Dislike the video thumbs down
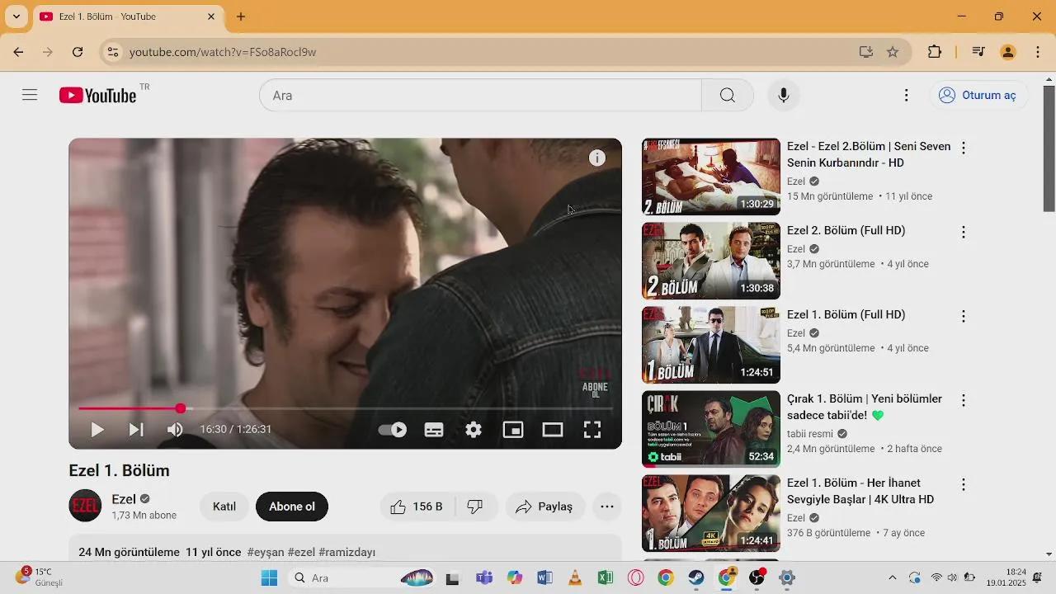The image size is (1056, 594). (x=476, y=507)
